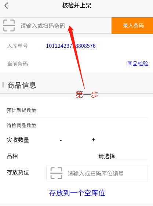Open the 同品检验 link
The width and height of the screenshot is (153, 206).
[x=138, y=64]
